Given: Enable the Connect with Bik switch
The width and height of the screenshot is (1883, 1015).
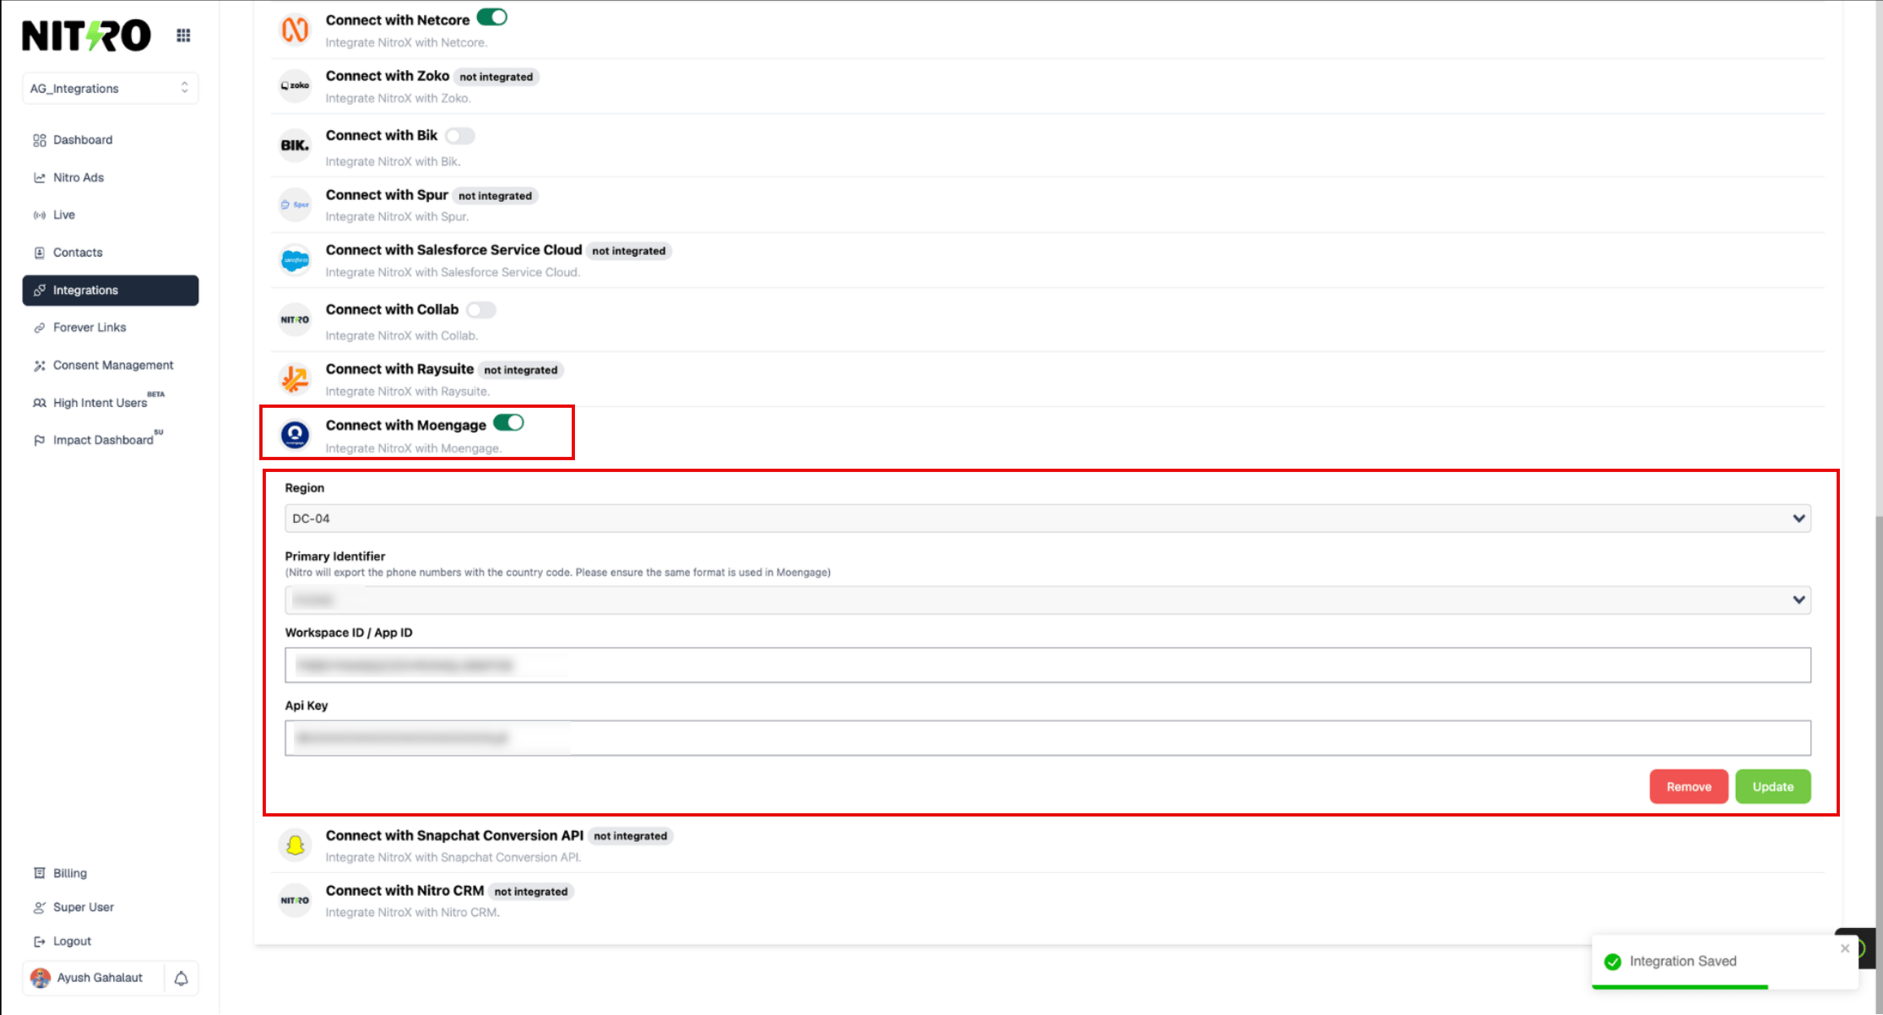Looking at the screenshot, I should point(460,136).
